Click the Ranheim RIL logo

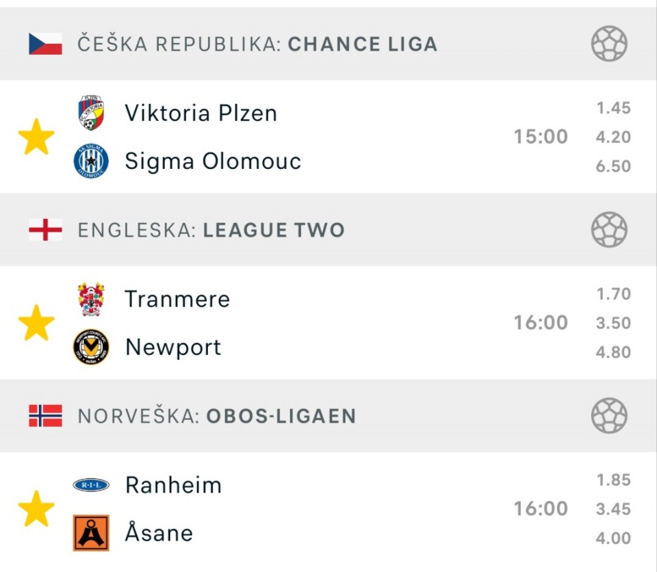91,485
